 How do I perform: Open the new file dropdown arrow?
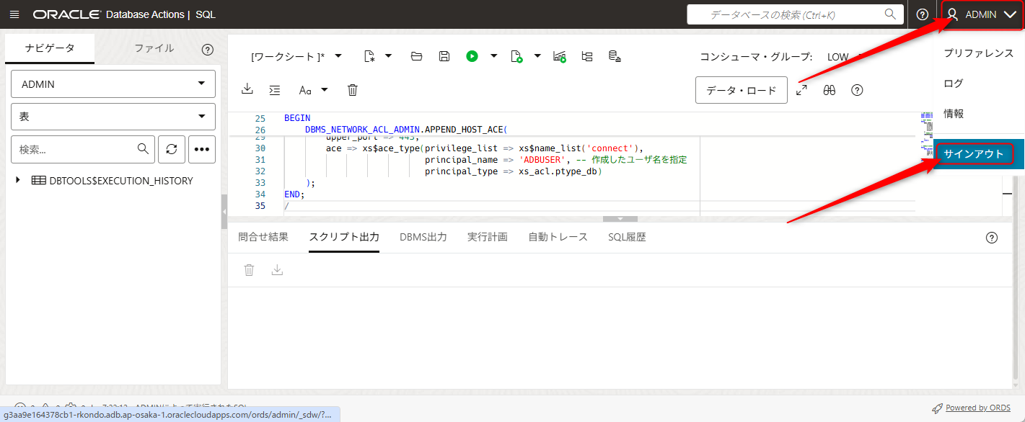389,55
